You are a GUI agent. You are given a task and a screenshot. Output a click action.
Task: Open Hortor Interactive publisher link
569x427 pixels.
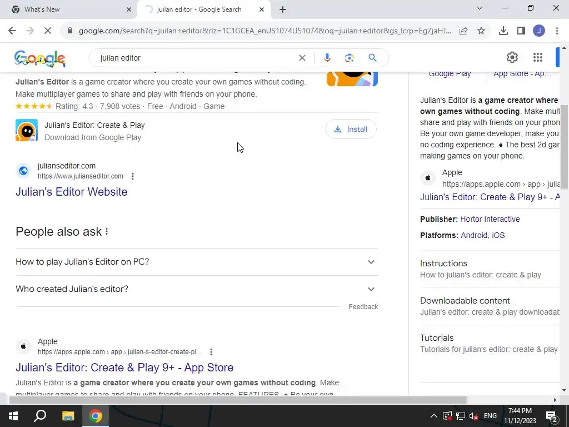pyautogui.click(x=490, y=219)
